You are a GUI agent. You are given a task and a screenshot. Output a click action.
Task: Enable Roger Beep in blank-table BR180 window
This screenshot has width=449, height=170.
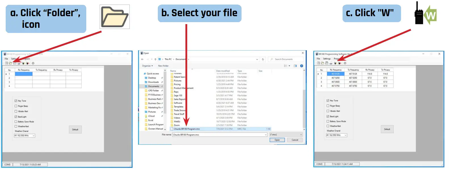click(x=16, y=106)
